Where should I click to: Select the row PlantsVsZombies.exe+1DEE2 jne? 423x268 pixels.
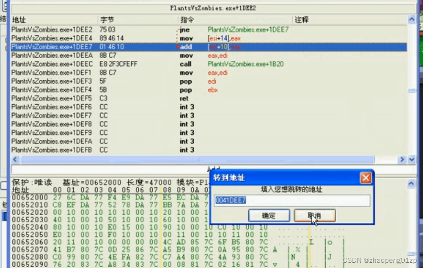click(x=209, y=30)
